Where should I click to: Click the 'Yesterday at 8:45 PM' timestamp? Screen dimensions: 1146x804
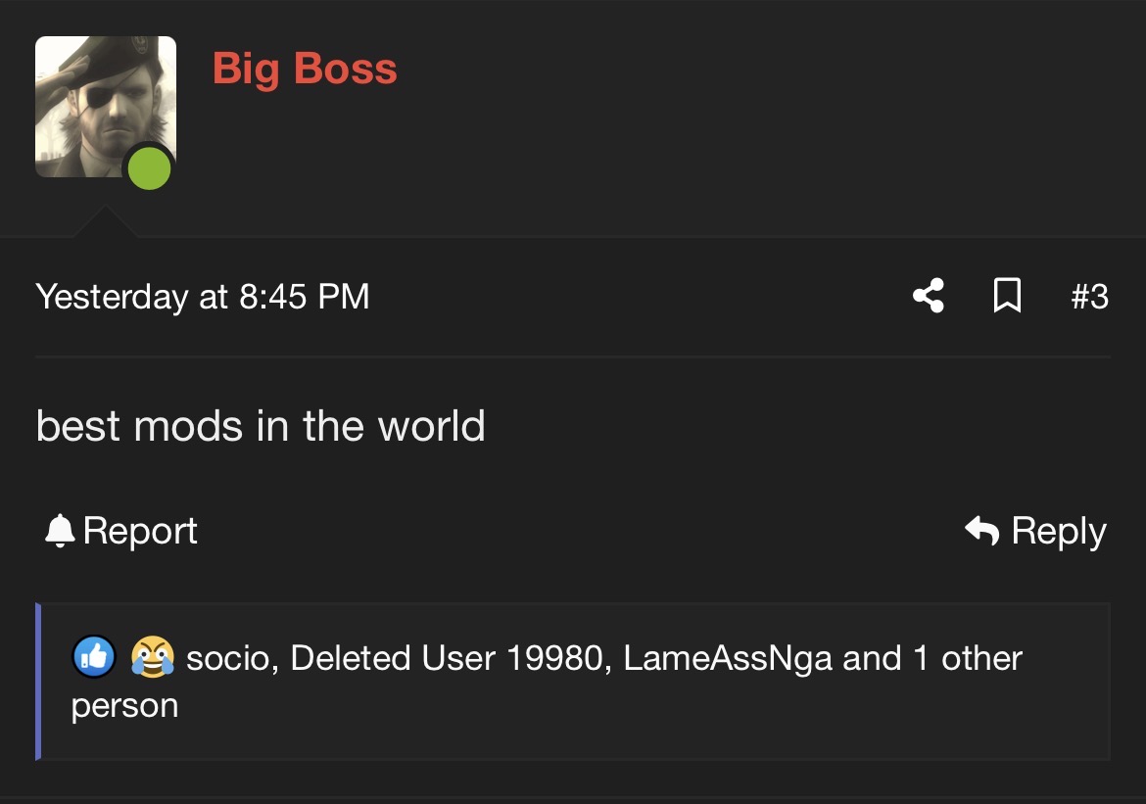(x=203, y=297)
